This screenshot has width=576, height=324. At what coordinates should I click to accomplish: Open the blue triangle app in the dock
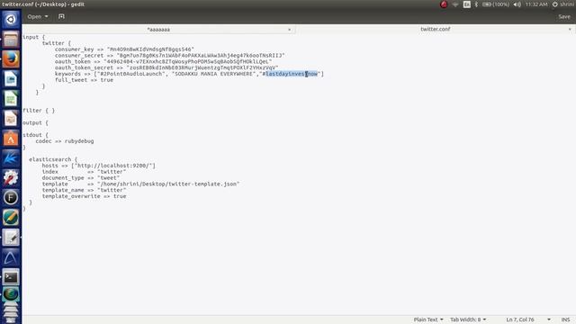[11, 257]
